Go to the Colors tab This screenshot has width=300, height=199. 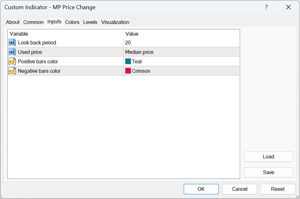(72, 22)
